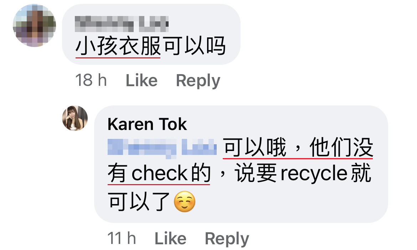The height and width of the screenshot is (250, 417).
Task: Click the word recycle in Karen's reply
Action: coord(314,174)
